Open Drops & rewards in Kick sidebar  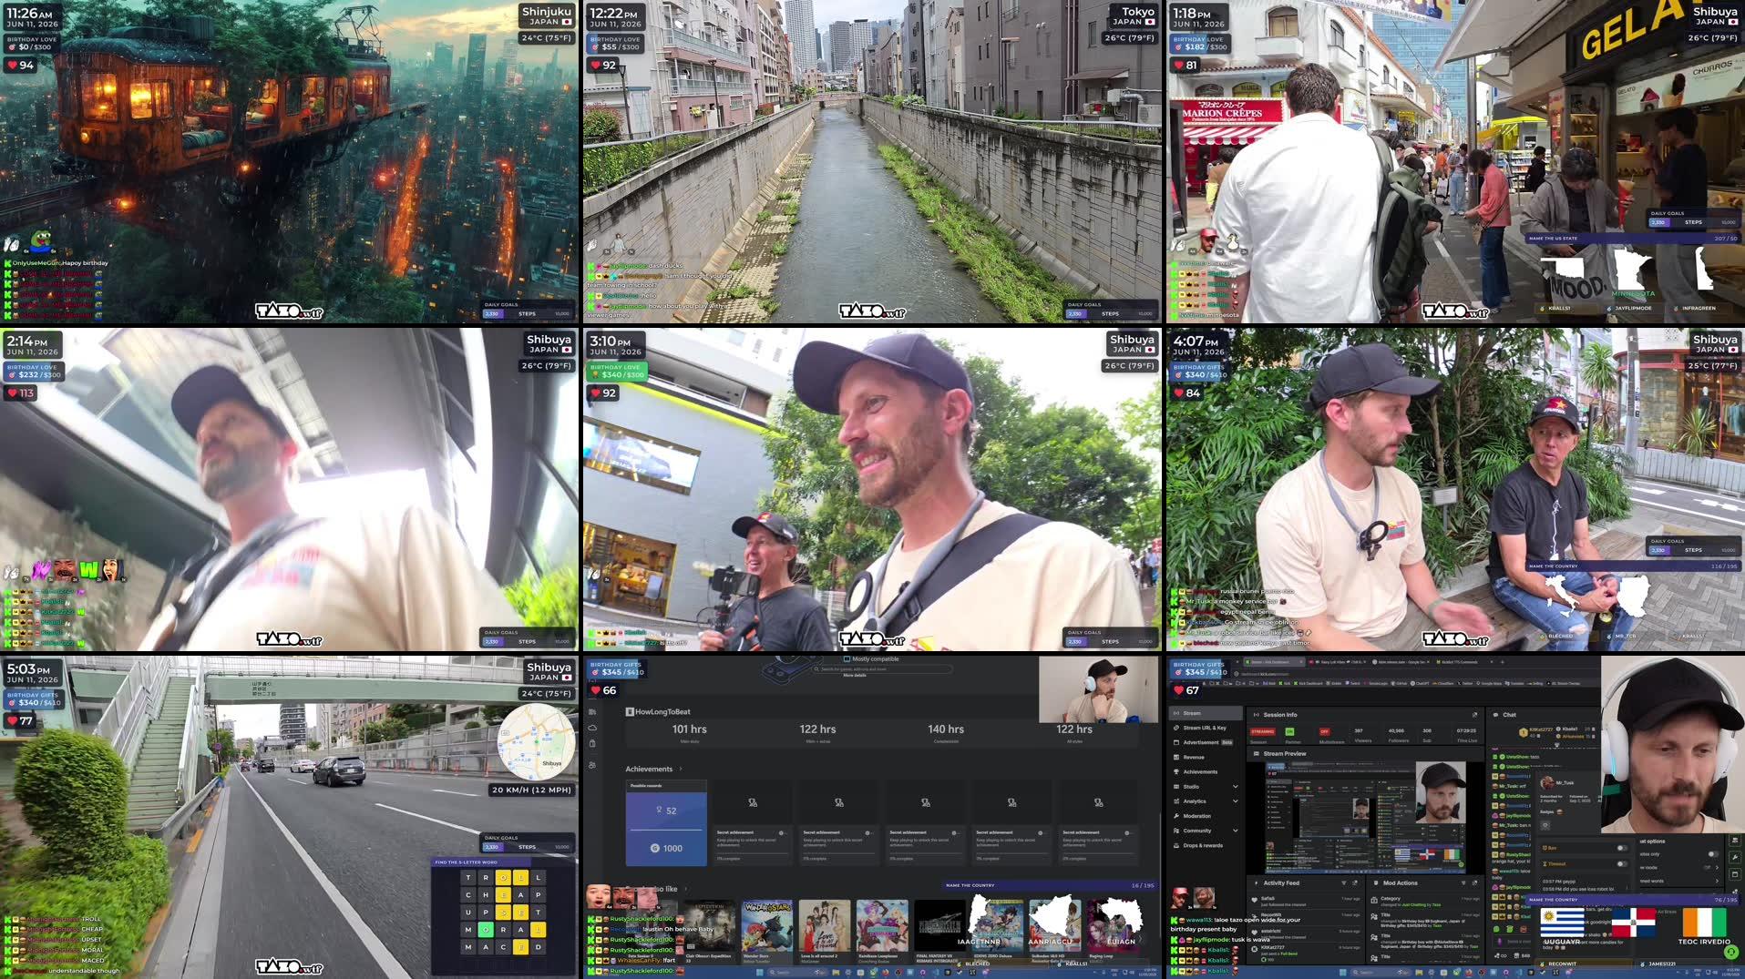(x=1205, y=845)
